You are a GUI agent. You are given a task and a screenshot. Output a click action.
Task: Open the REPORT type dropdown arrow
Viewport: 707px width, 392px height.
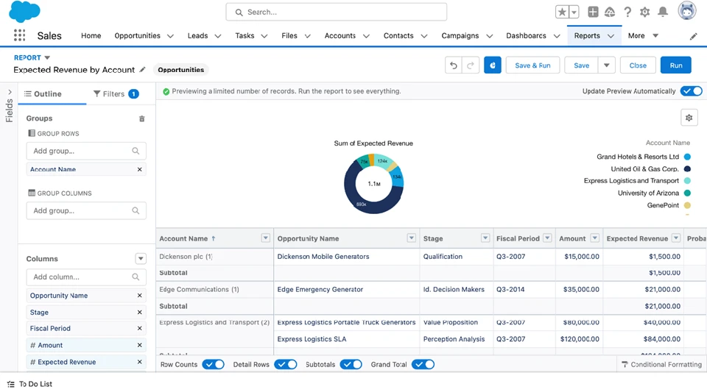tap(47, 57)
